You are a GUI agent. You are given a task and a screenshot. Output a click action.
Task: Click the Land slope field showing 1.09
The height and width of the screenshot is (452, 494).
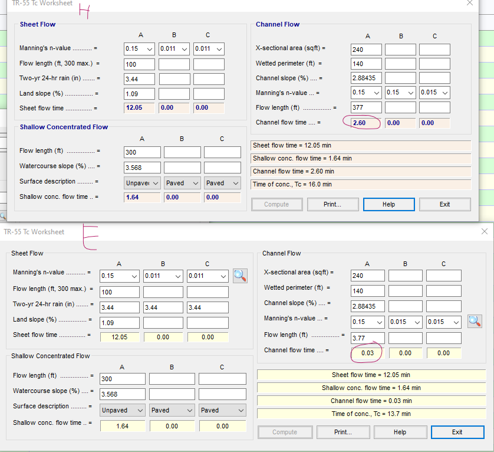(139, 93)
